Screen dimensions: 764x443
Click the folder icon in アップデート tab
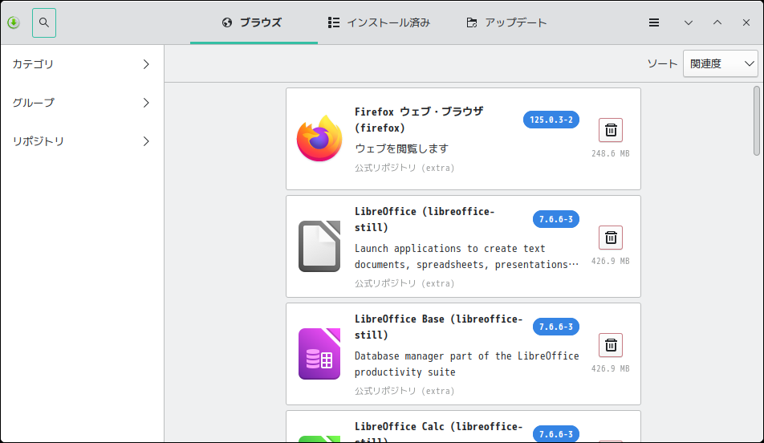[472, 22]
